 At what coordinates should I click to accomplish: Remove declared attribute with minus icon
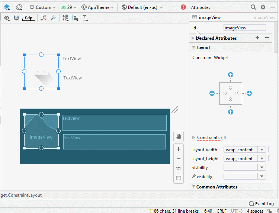[x=267, y=38]
